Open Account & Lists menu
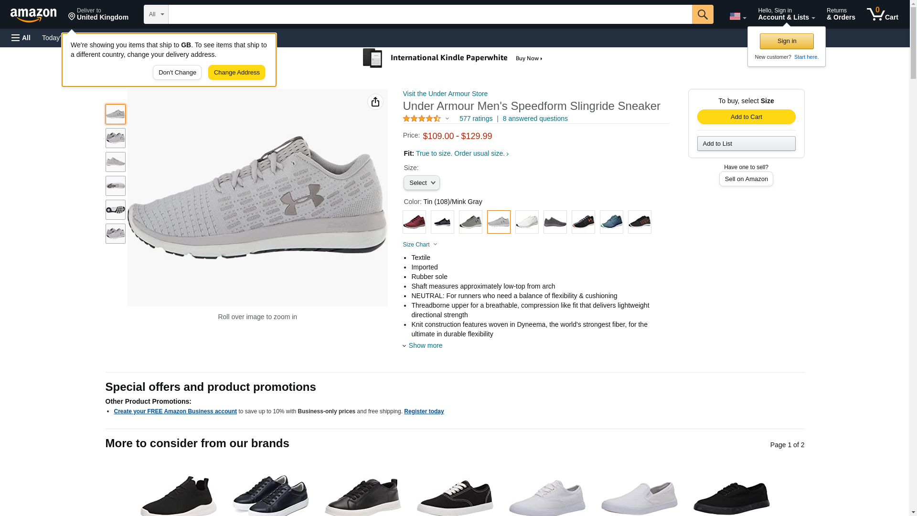917x516 pixels. tap(786, 14)
